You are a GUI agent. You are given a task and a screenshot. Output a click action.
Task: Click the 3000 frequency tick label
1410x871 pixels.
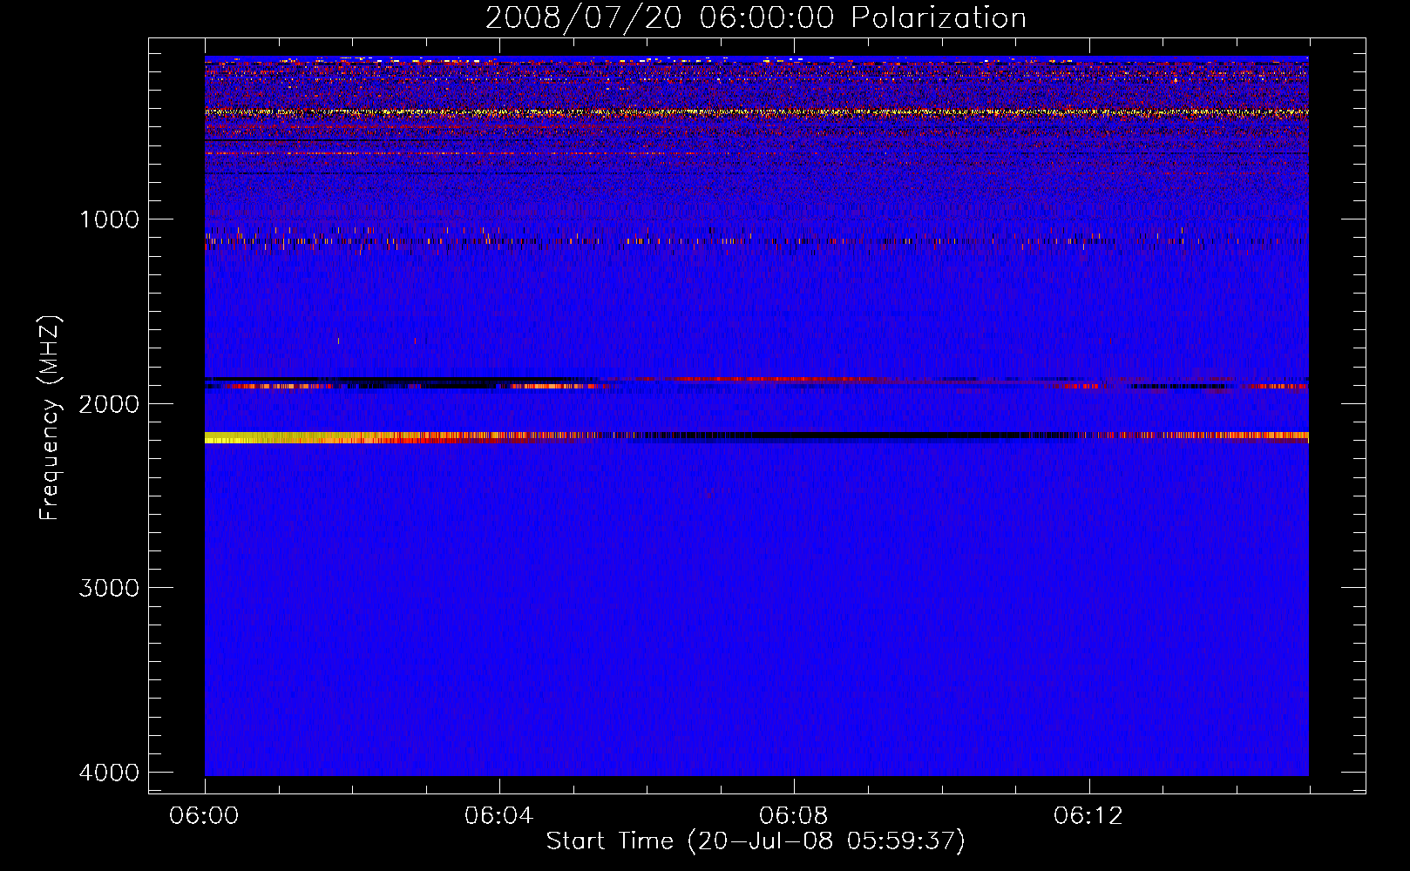pos(109,588)
